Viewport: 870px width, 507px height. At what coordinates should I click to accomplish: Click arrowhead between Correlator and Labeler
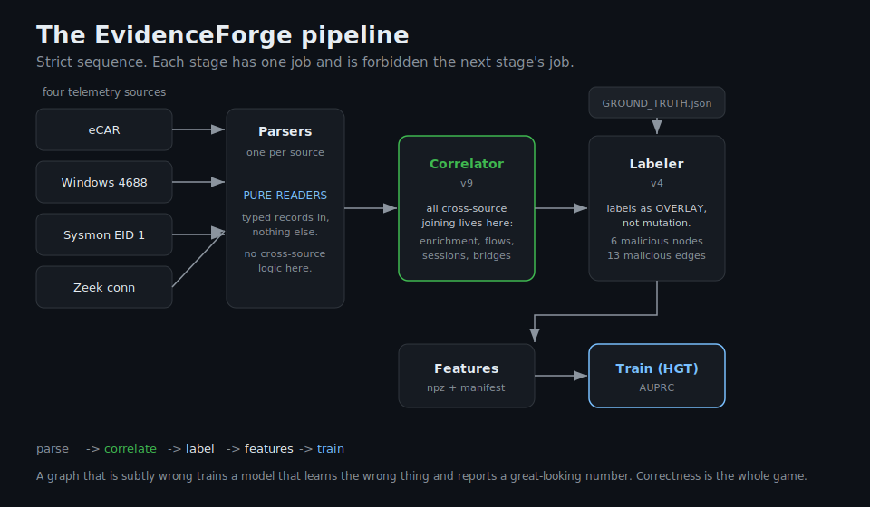580,208
